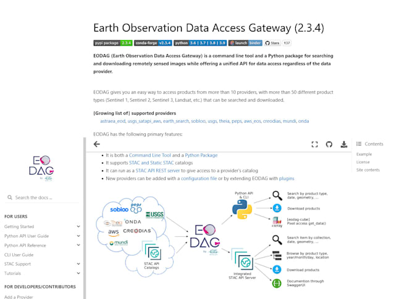Open the astraea_eod provider link
420x299 pixels.
coord(112,121)
